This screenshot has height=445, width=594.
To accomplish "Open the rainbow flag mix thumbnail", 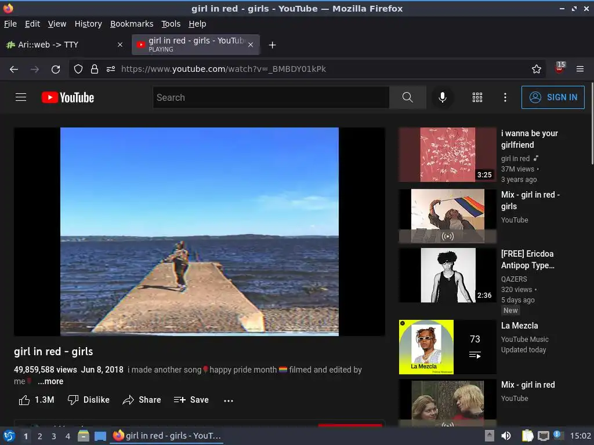I will click(447, 216).
